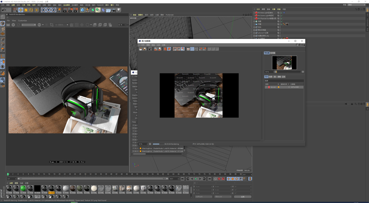Click the Undo arrow in the top toolbar
This screenshot has width=369, height=203.
[x=4, y=10]
